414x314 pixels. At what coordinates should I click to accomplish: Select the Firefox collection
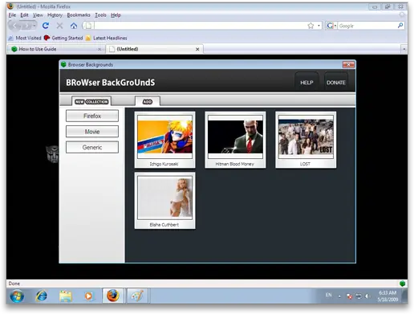(92, 116)
